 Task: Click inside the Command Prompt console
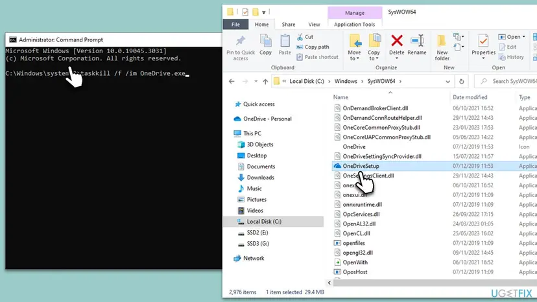pyautogui.click(x=113, y=157)
